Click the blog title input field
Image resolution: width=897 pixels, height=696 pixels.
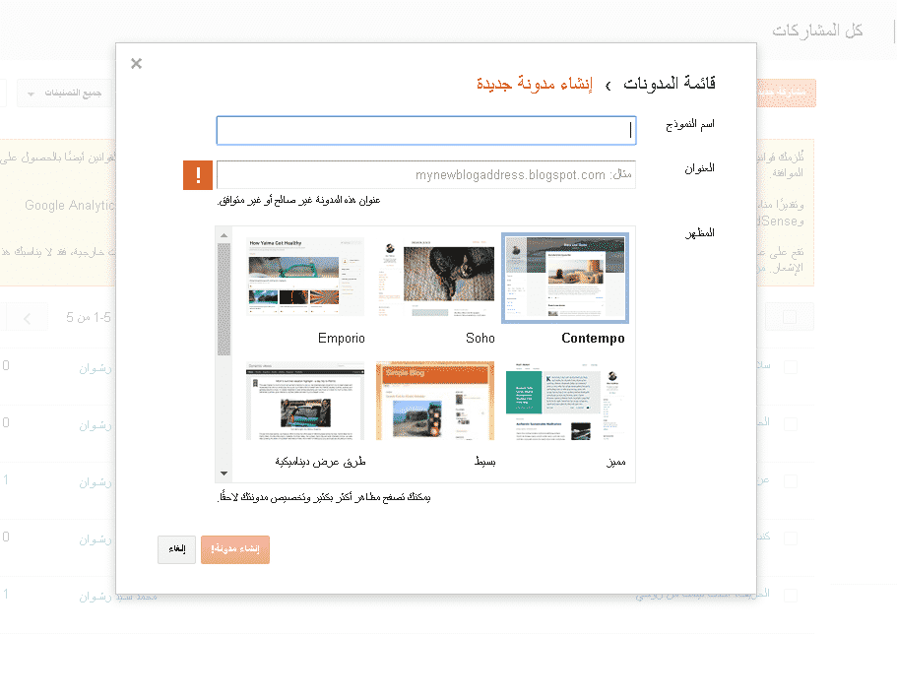pyautogui.click(x=425, y=129)
